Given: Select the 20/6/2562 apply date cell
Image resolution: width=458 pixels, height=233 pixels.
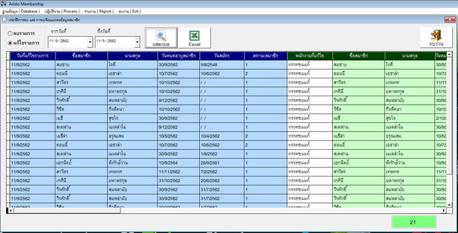Looking at the screenshot, I should click(x=222, y=181).
